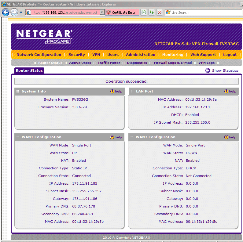Click LAN IP address 192.168.123.1

(x=197, y=107)
